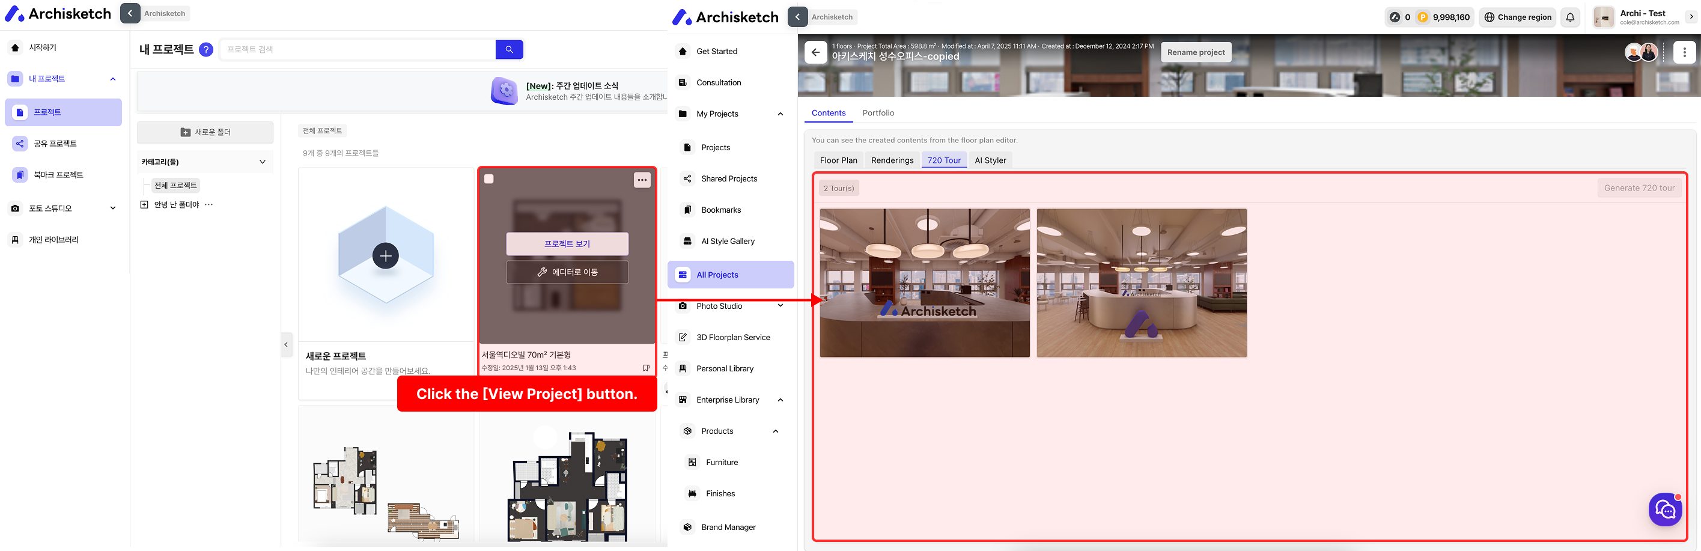The image size is (1701, 551).
Task: Click the back arrow in project header
Action: pos(815,52)
